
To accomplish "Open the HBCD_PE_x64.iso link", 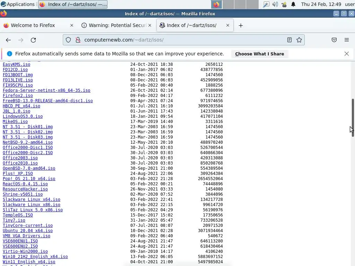I will coord(21,106).
